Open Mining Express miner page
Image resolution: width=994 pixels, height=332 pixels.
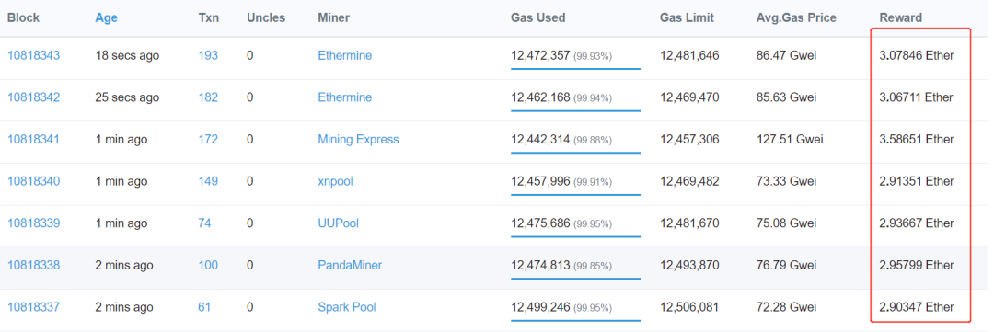click(x=358, y=140)
